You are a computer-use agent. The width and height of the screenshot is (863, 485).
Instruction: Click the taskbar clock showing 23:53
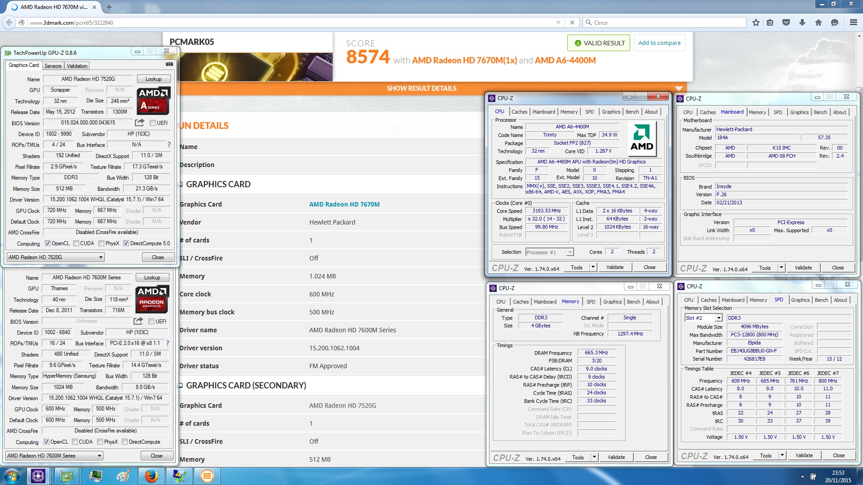point(838,476)
